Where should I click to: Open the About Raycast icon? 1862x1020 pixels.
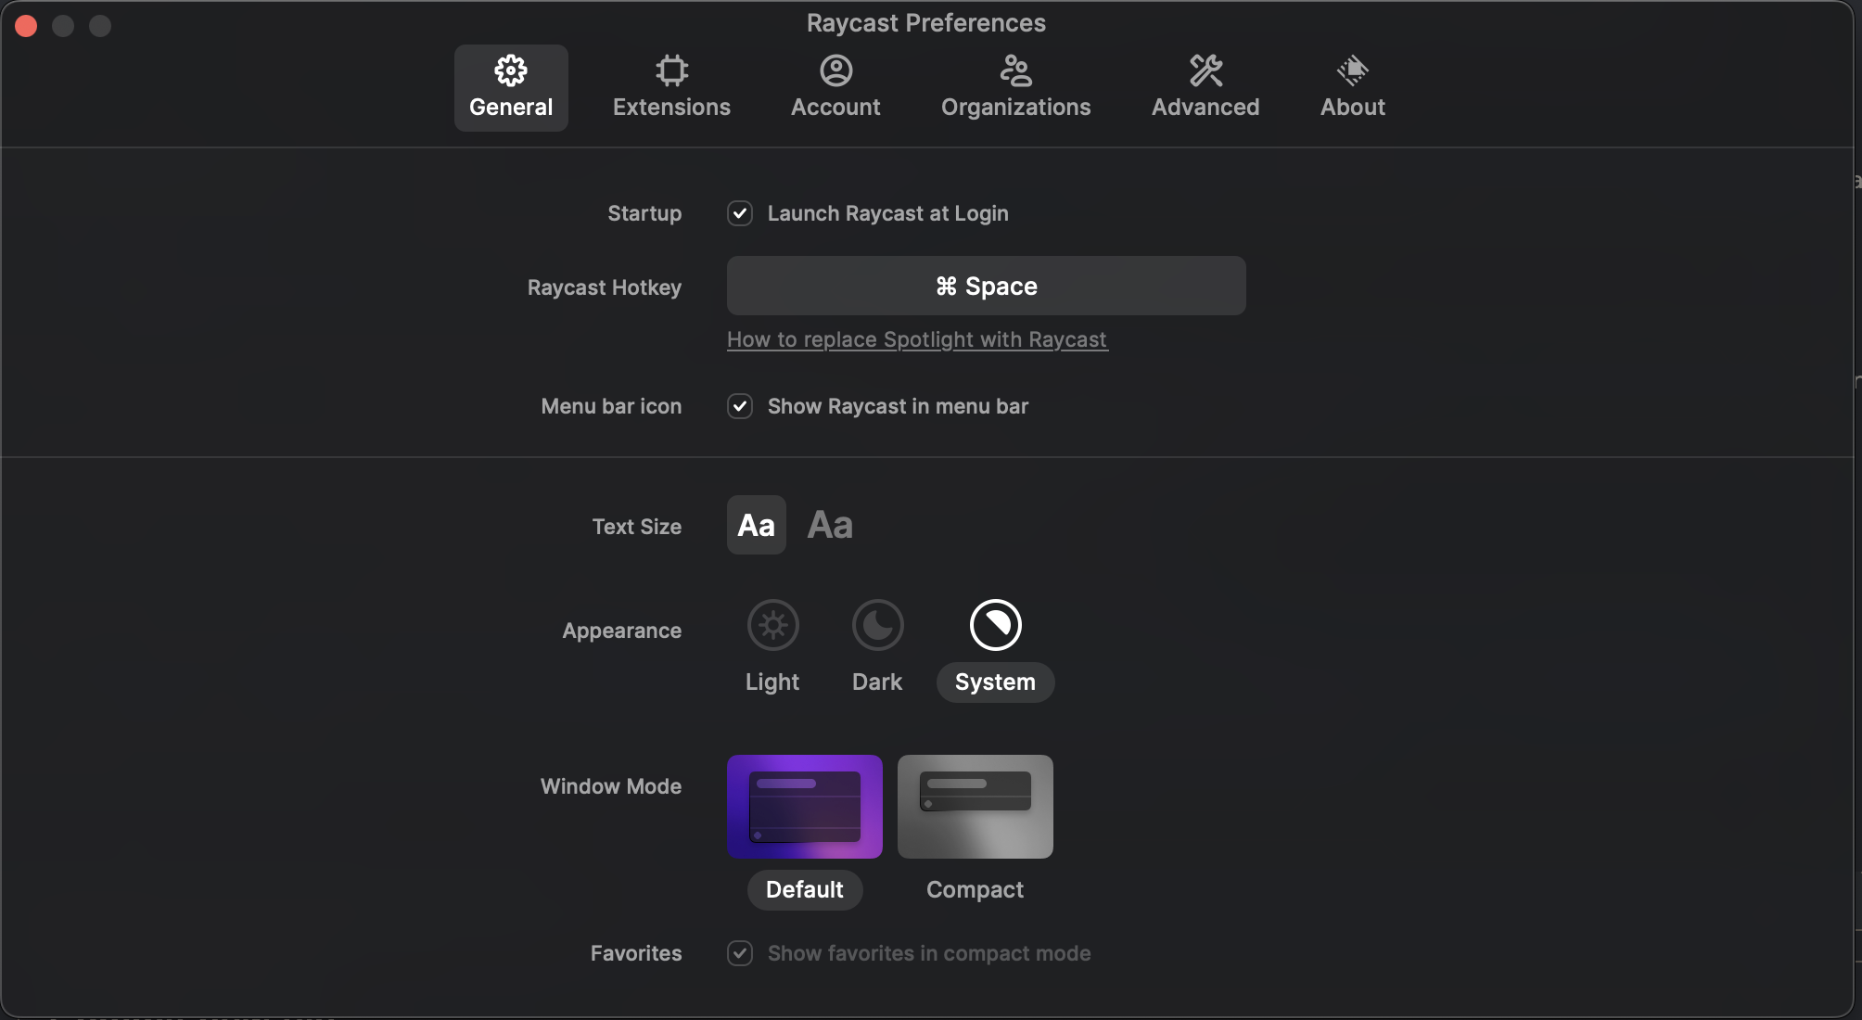(x=1352, y=70)
